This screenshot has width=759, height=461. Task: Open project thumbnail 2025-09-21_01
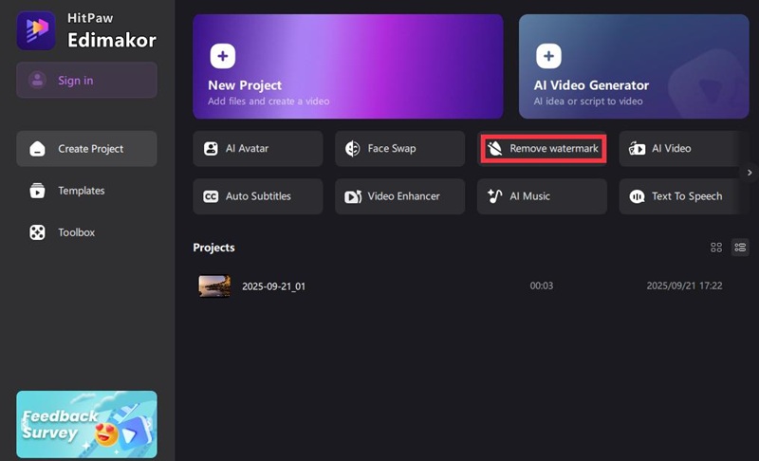(x=214, y=286)
